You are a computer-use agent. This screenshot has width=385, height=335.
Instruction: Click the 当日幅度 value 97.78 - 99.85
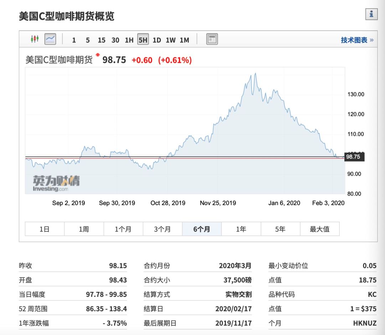click(x=106, y=294)
